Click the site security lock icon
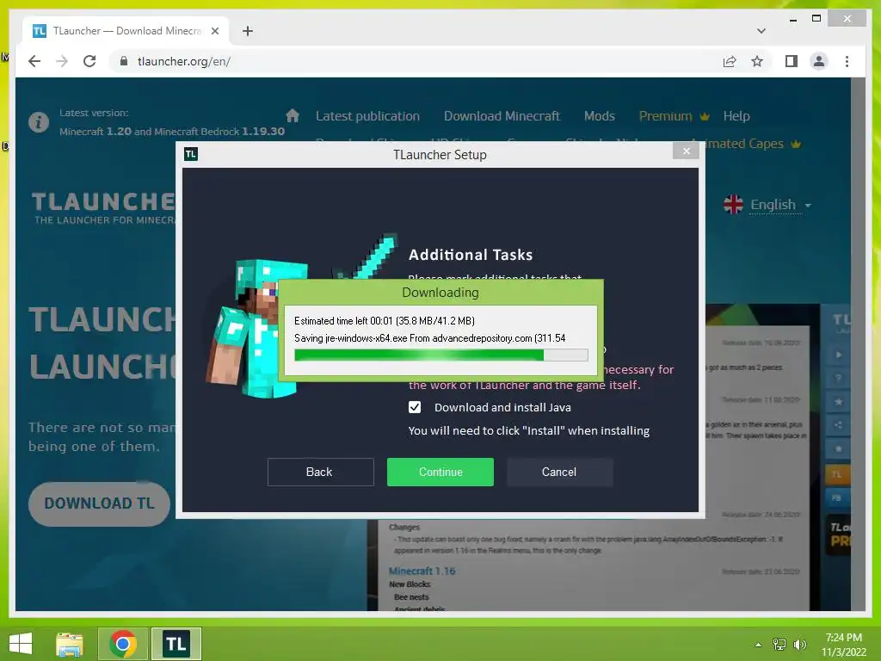881x661 pixels. point(124,61)
